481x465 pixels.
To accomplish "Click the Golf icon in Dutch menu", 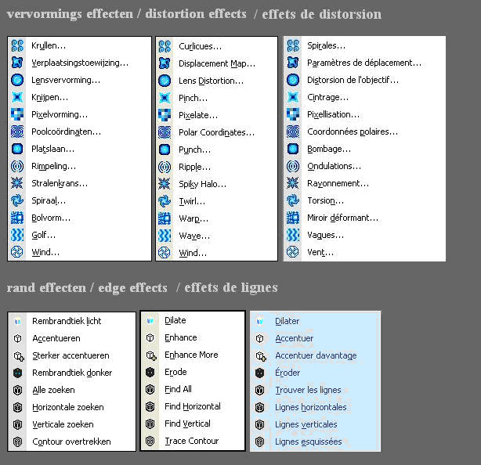I will click(x=17, y=235).
